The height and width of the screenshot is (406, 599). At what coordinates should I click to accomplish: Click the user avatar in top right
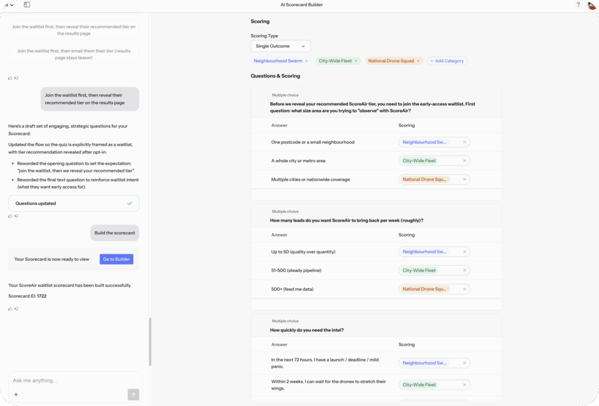coord(591,5)
